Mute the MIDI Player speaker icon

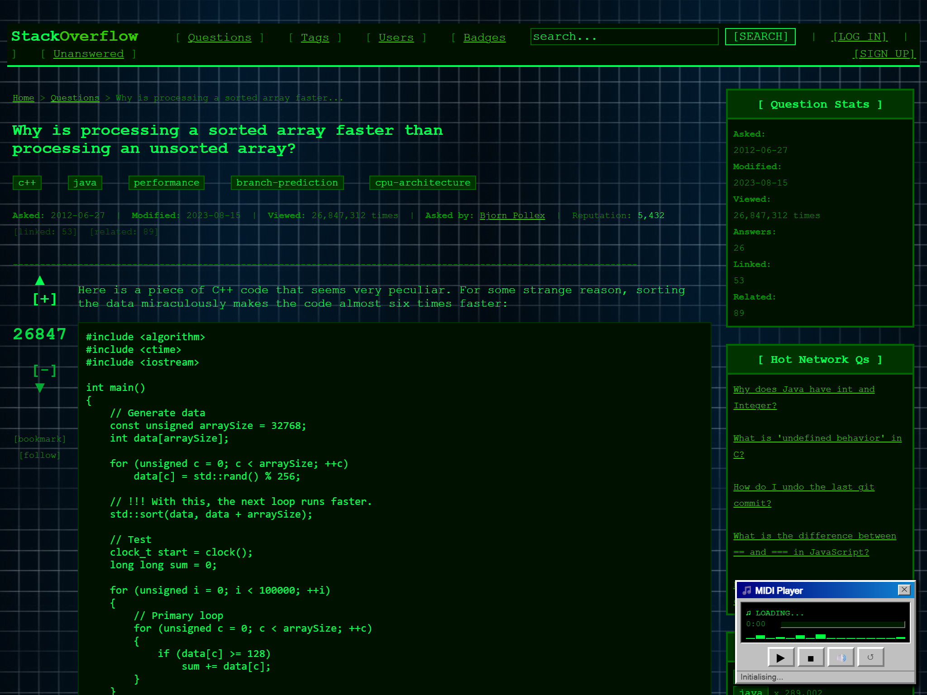[841, 658]
